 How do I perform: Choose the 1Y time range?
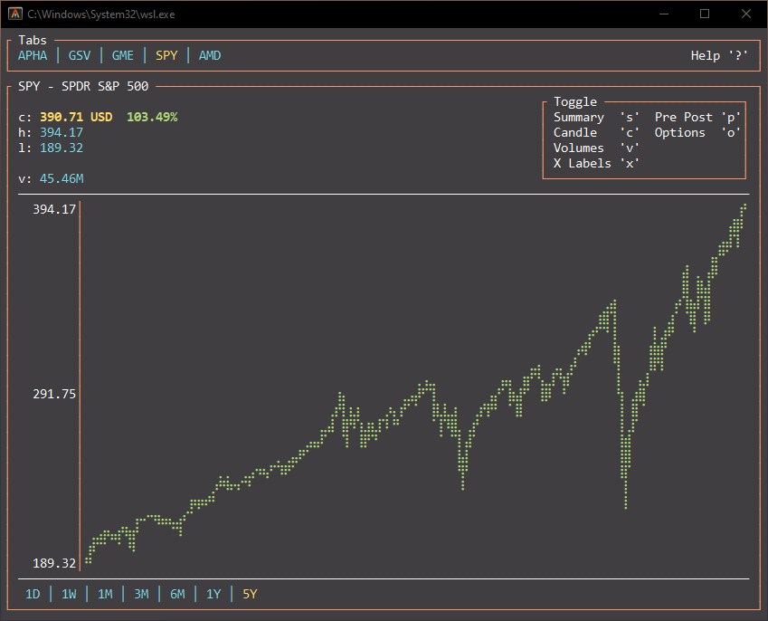point(213,594)
